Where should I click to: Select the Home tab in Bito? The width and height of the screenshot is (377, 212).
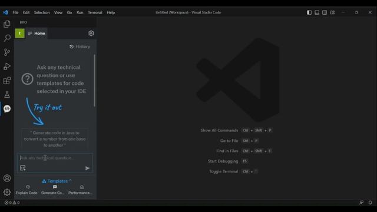pos(37,33)
